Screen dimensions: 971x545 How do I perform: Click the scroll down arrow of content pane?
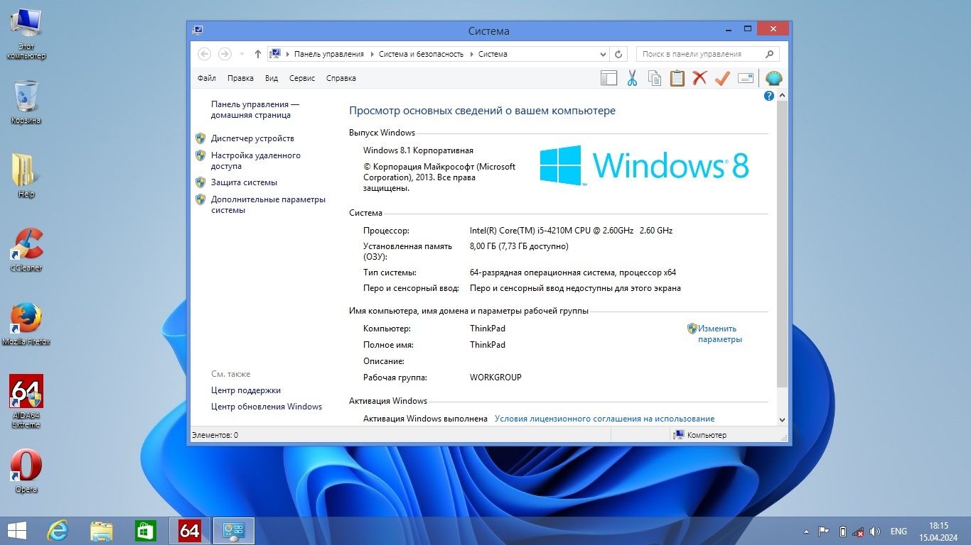(x=783, y=419)
